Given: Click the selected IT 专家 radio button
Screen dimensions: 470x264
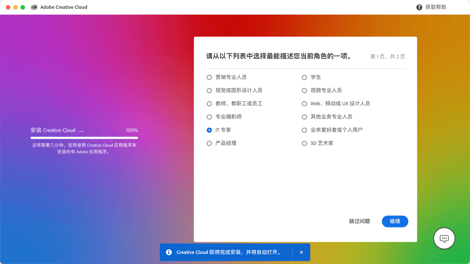Looking at the screenshot, I should coord(209,130).
